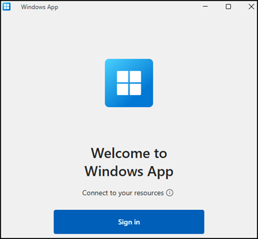
Task: Open the info icon beside Connect to your resources
Action: (x=170, y=192)
